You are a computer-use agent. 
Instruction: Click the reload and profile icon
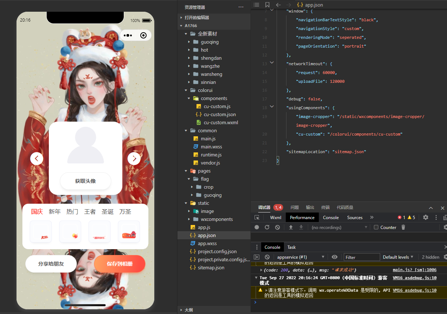pos(267,227)
